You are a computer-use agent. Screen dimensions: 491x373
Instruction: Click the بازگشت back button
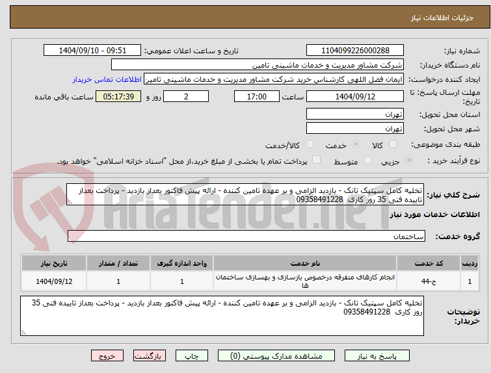point(150,356)
